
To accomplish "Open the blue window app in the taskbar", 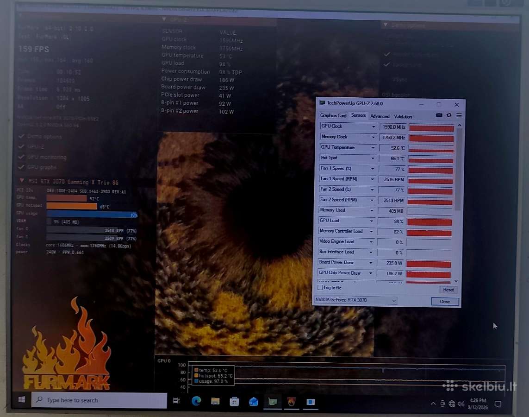I will [x=311, y=402].
